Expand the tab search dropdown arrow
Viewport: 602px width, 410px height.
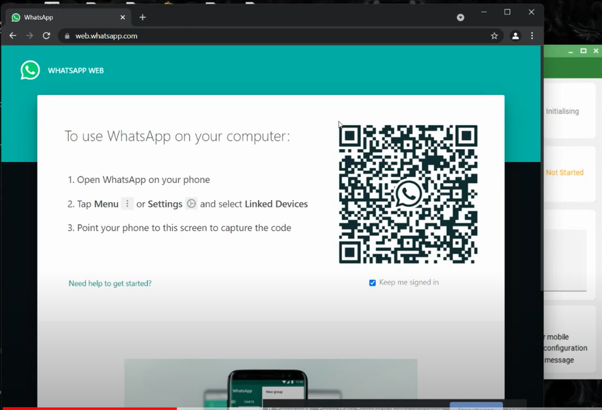pyautogui.click(x=461, y=17)
